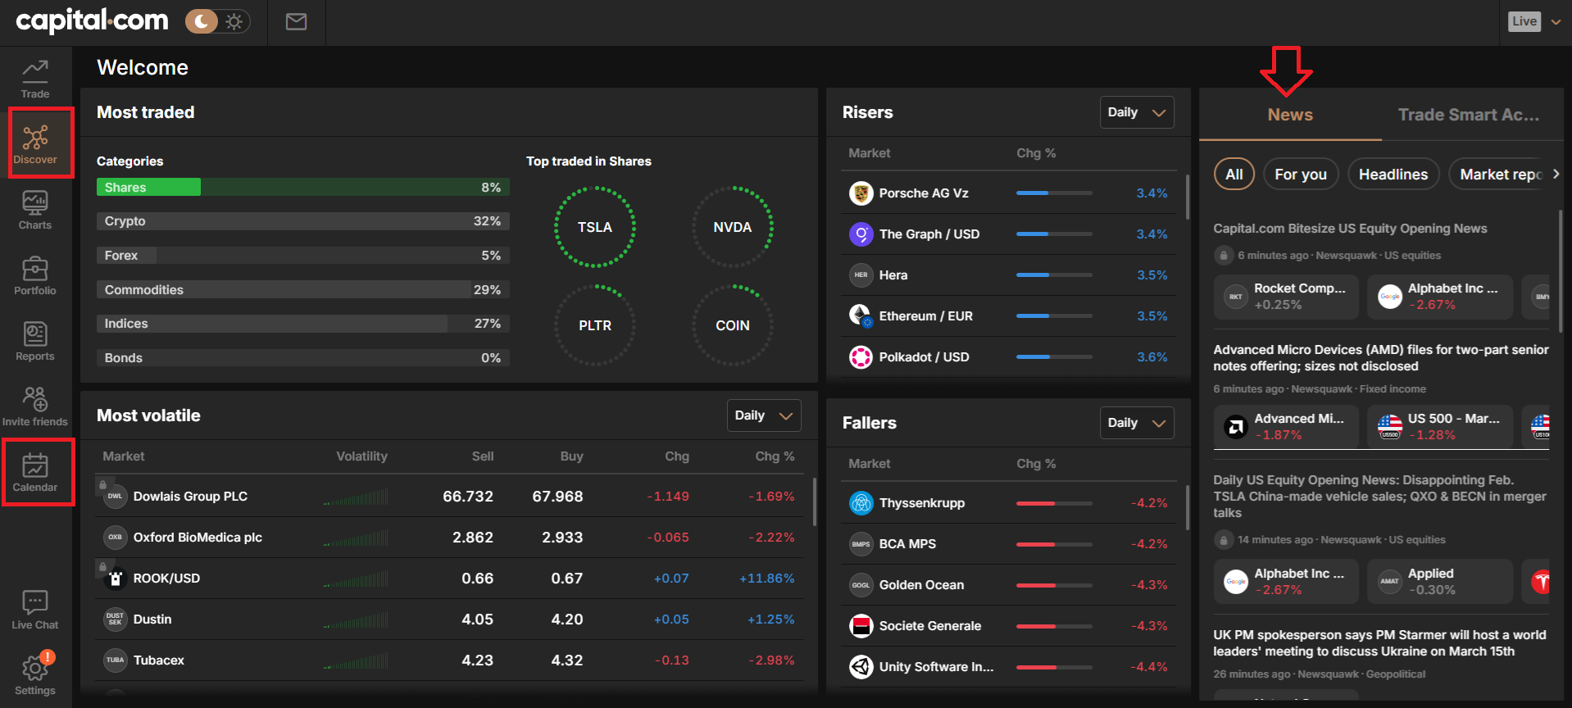This screenshot has width=1572, height=708.
Task: Open the ROOK/USD market row
Action: pyautogui.click(x=449, y=579)
